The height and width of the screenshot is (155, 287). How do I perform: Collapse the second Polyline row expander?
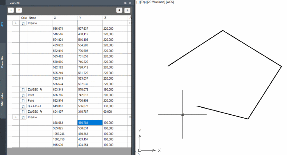pyautogui.click(x=16, y=117)
